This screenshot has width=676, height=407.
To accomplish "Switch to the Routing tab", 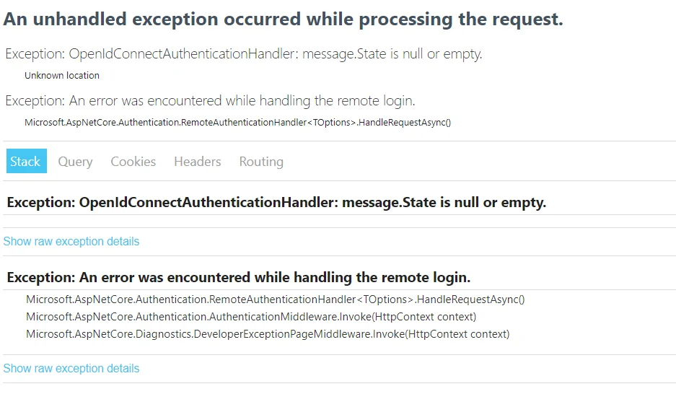I will [261, 162].
